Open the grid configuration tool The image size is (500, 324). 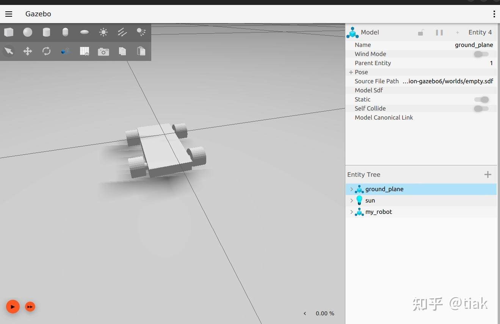84,51
